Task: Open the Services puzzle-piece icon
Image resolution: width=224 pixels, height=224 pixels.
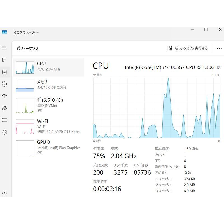Action: 4,132
